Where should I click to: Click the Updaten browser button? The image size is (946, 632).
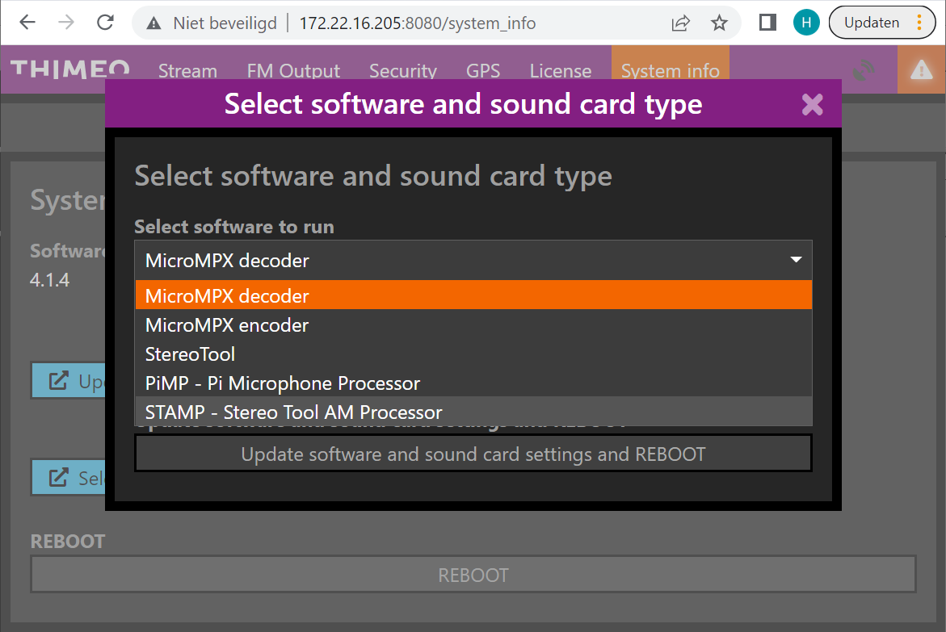click(882, 23)
